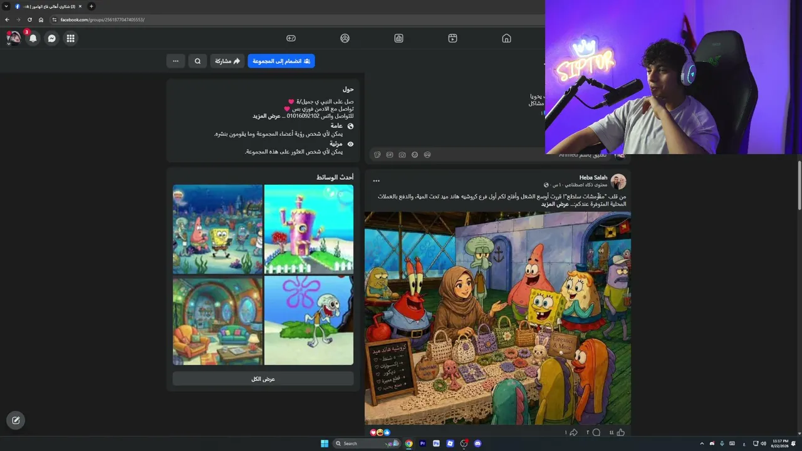Open the underwater living room media thumbnail
Screen dimensions: 802x451
[217, 320]
